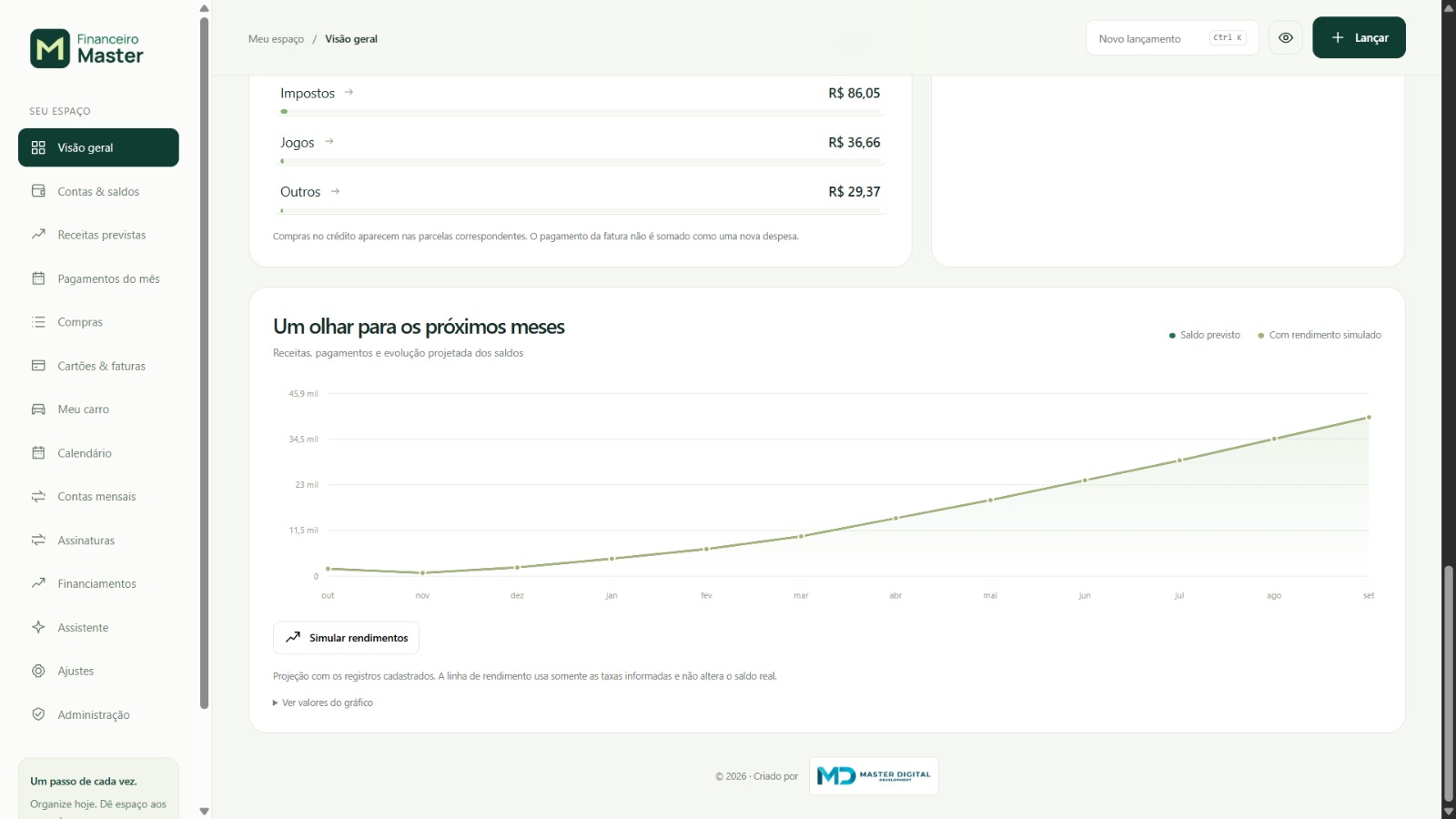Click the Assistente sparkle icon

click(38, 627)
